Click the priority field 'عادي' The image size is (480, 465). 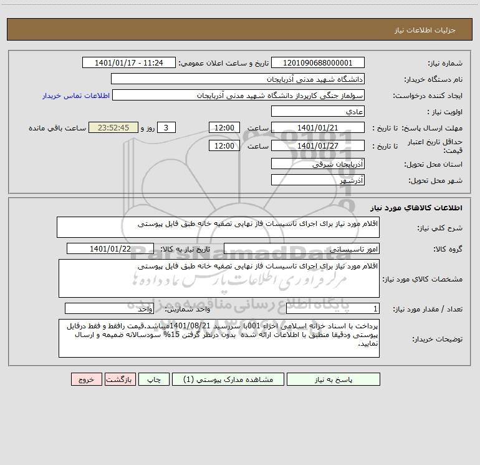(x=318, y=111)
